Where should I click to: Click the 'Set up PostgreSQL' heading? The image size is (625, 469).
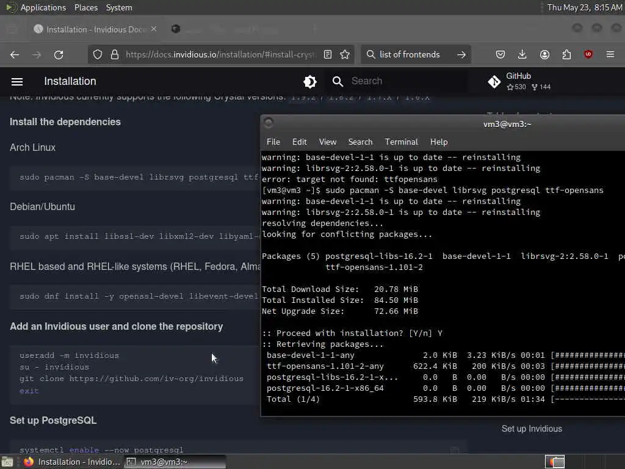53,420
